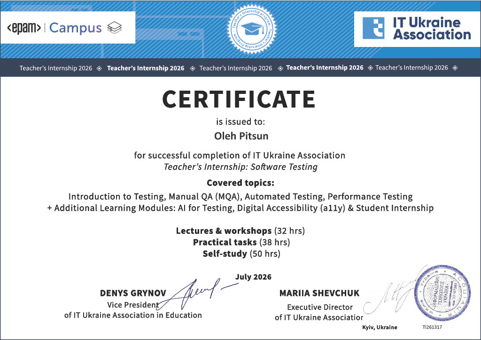Click the 'Self-study' label
Screen dimensions: 481x340
coord(225,254)
